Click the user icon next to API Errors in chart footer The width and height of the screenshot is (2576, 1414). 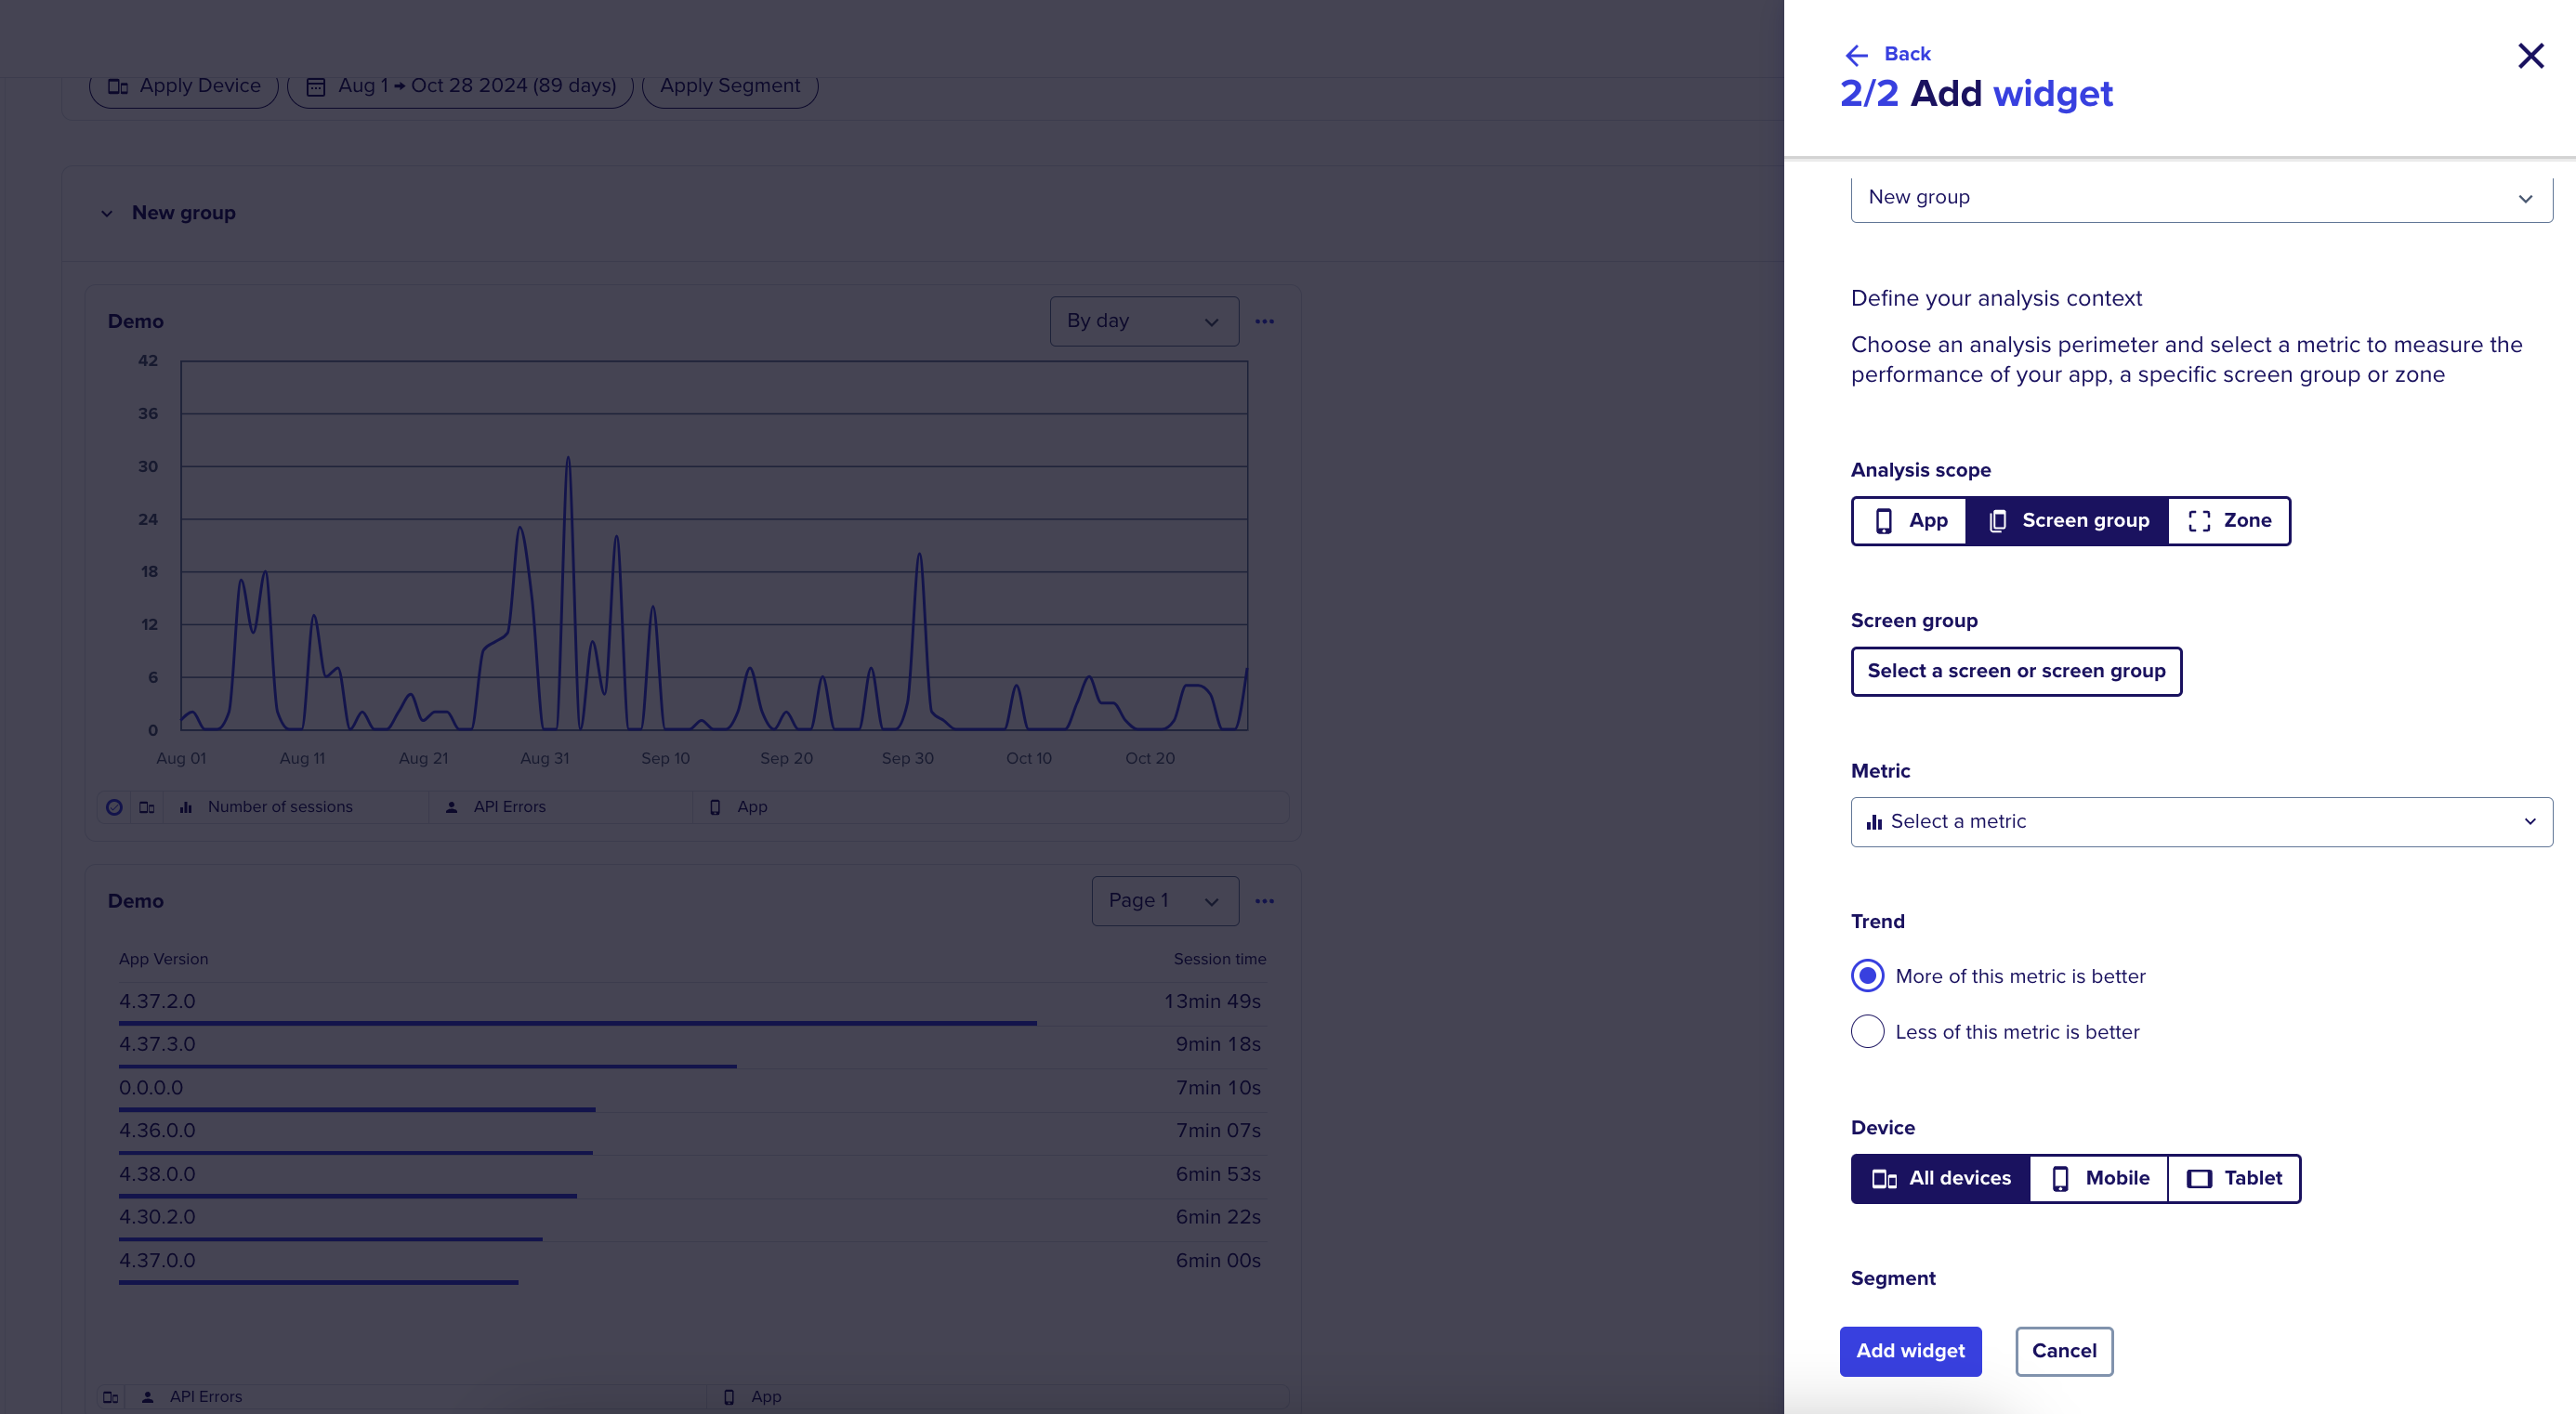(452, 807)
